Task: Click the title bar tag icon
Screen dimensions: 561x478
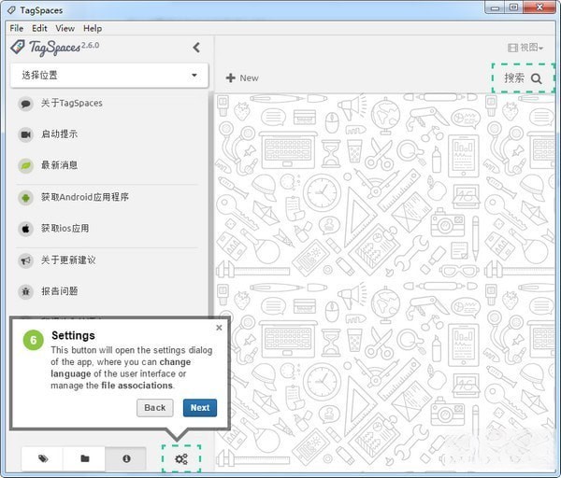Action: [11, 10]
